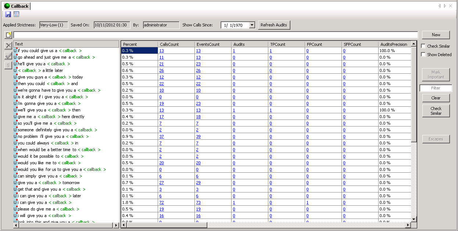458x231 pixels.
Task: Open the report chart toolbar icon
Action: (16, 14)
